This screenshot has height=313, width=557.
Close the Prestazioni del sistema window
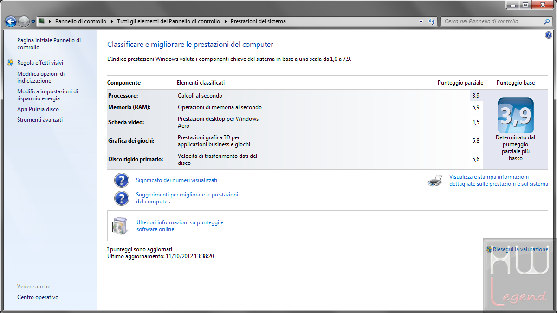[x=542, y=5]
